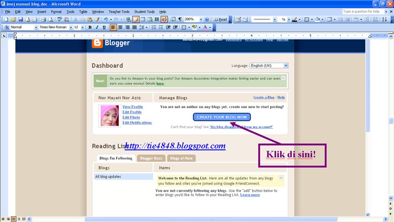Click the Learn more link
The image size is (394, 222).
[250, 195]
